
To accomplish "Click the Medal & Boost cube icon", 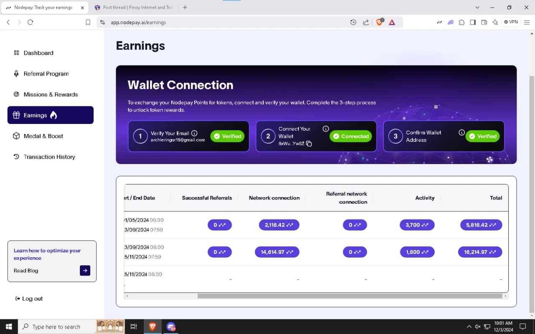I will click(16, 136).
